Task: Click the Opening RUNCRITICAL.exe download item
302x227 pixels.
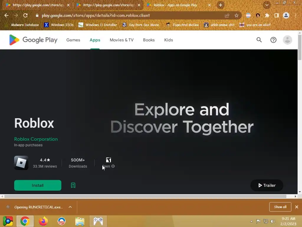Action: tap(39, 207)
